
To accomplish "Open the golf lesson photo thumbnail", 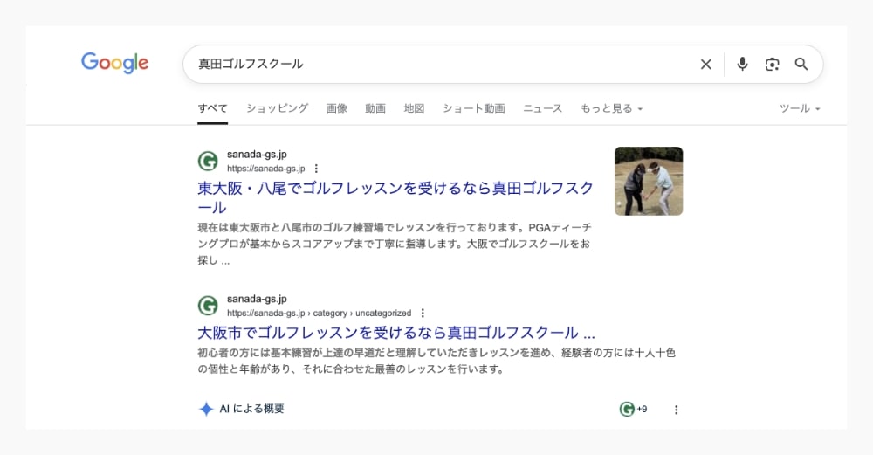I will pos(649,181).
